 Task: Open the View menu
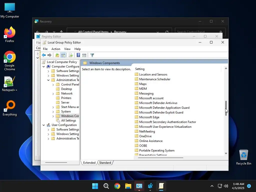[67, 49]
